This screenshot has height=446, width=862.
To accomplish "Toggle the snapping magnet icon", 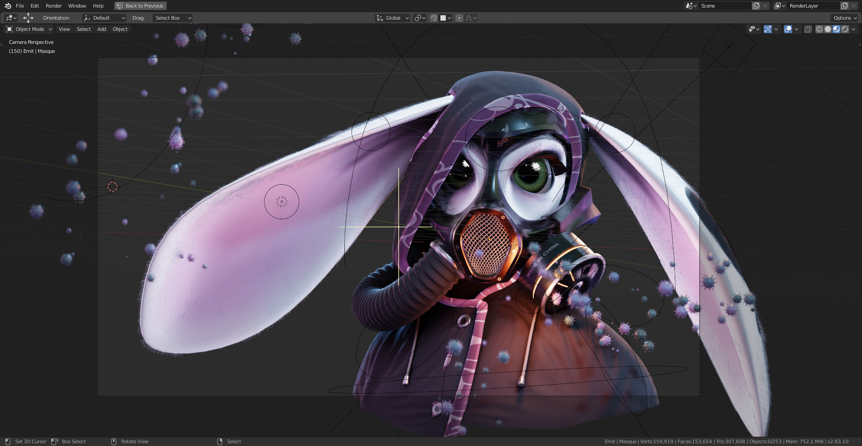I will pos(434,18).
